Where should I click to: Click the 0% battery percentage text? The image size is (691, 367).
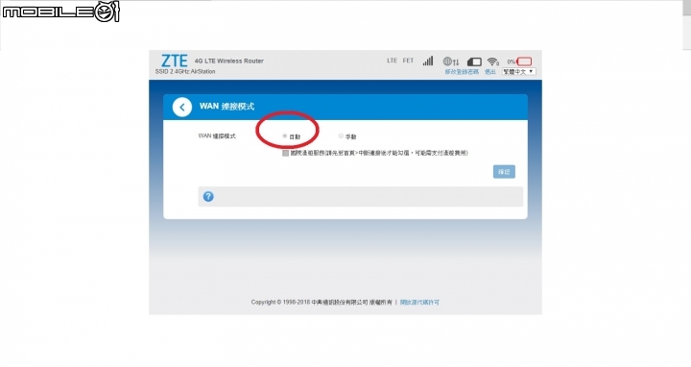point(512,61)
